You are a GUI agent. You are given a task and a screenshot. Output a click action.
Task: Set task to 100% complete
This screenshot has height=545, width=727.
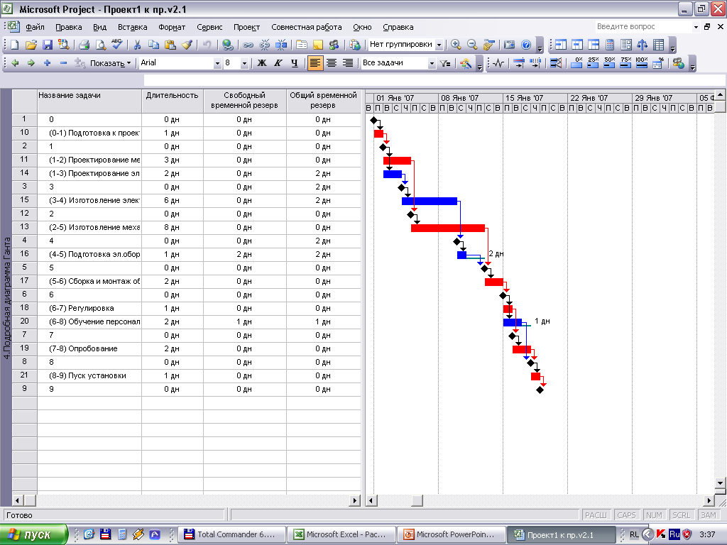[x=642, y=63]
